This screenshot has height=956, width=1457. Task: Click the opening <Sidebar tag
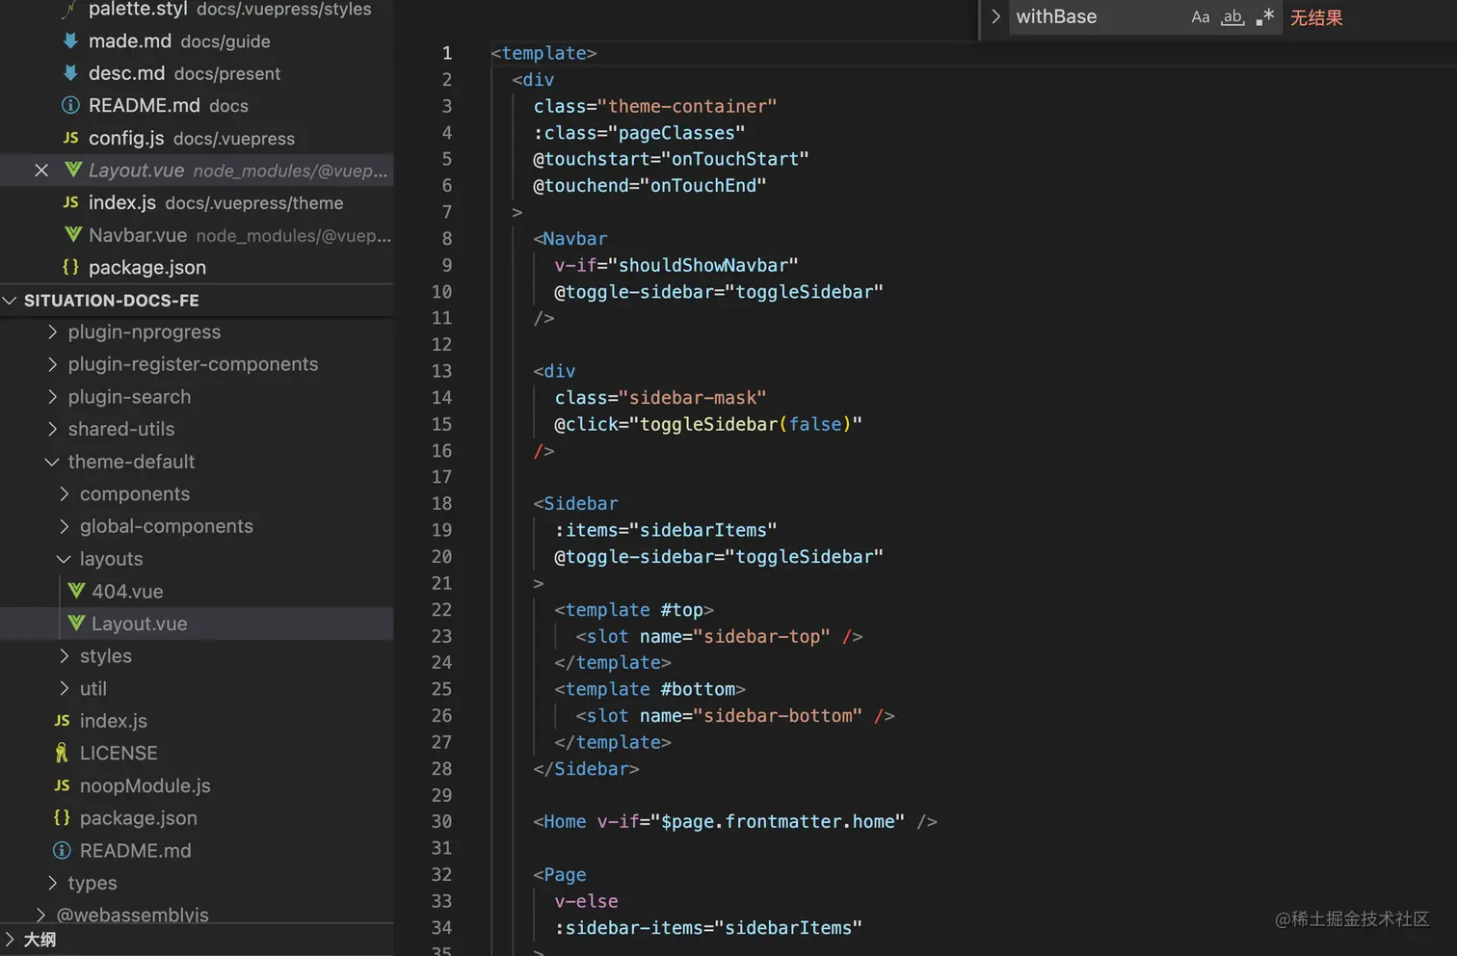tap(576, 503)
